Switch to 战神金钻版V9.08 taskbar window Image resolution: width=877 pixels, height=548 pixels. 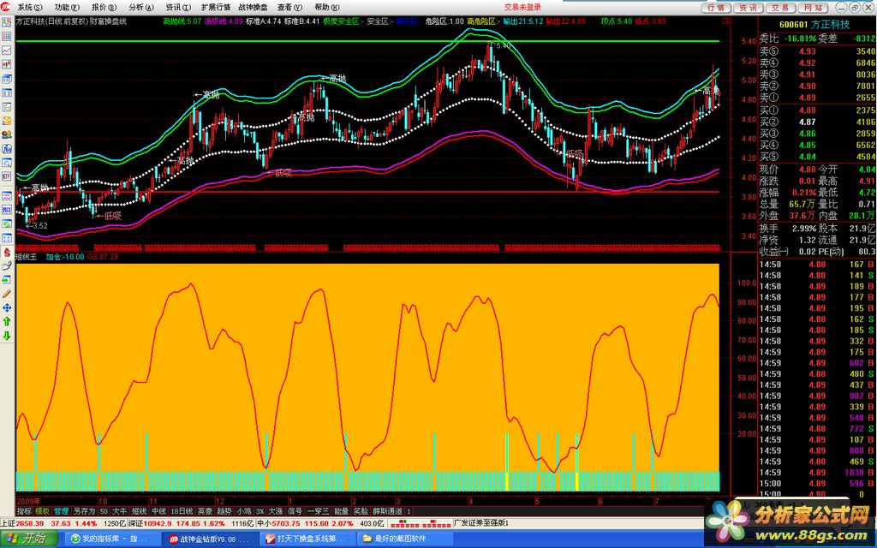209,539
